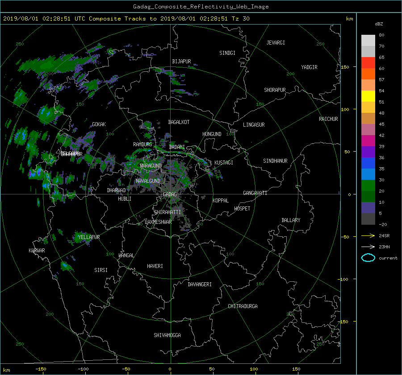Viewport: 402px width, 375px height.
Task: Click the DHARWAD town label
Action: pyautogui.click(x=116, y=190)
